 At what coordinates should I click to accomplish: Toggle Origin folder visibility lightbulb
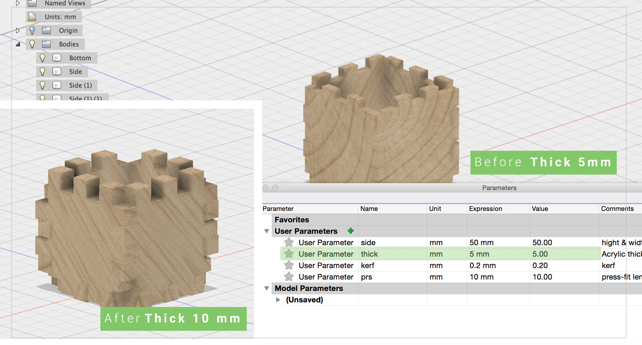(x=32, y=30)
